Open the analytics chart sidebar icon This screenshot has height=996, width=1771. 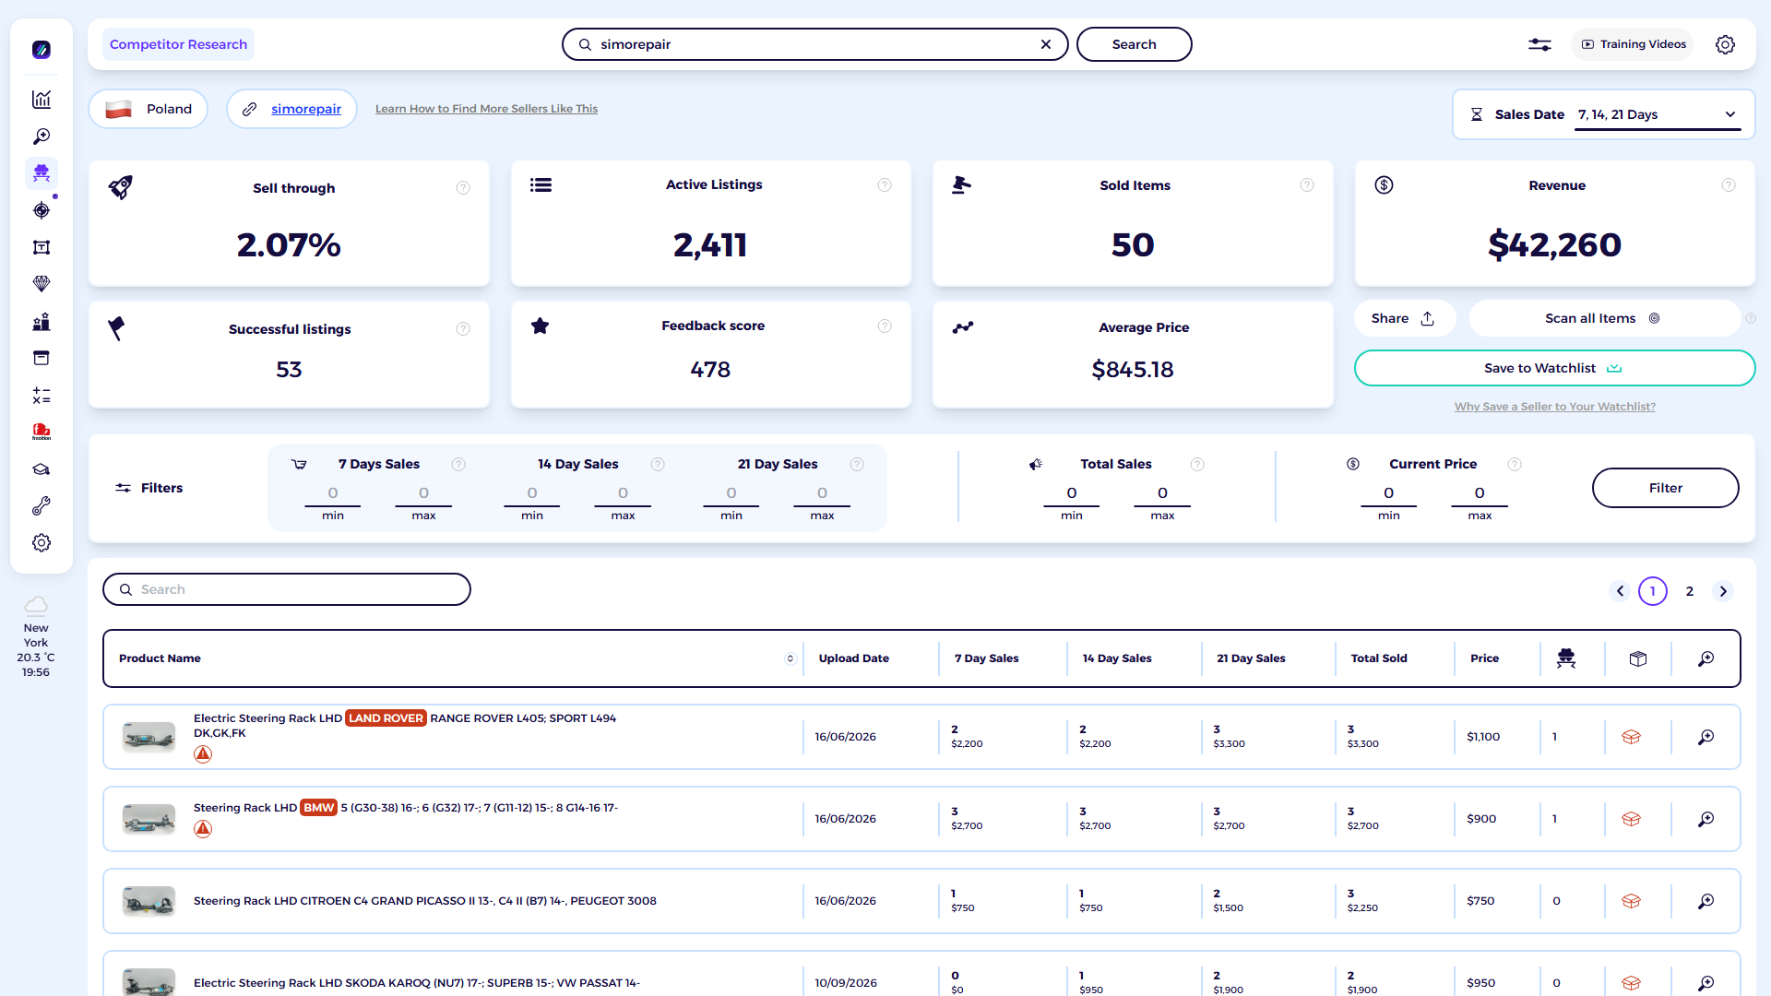pyautogui.click(x=42, y=100)
